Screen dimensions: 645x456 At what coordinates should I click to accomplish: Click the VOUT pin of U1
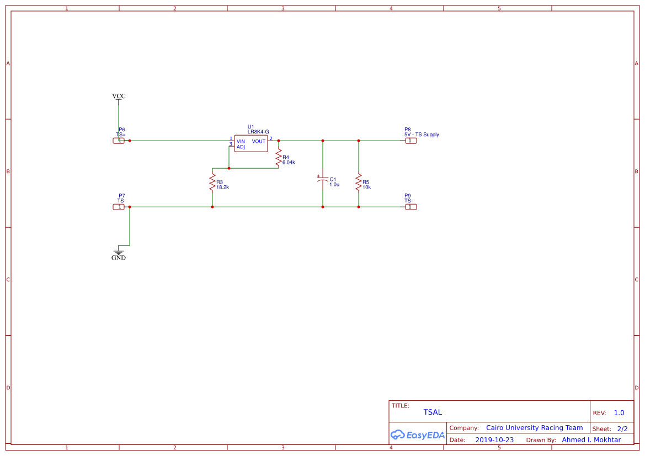coord(259,141)
